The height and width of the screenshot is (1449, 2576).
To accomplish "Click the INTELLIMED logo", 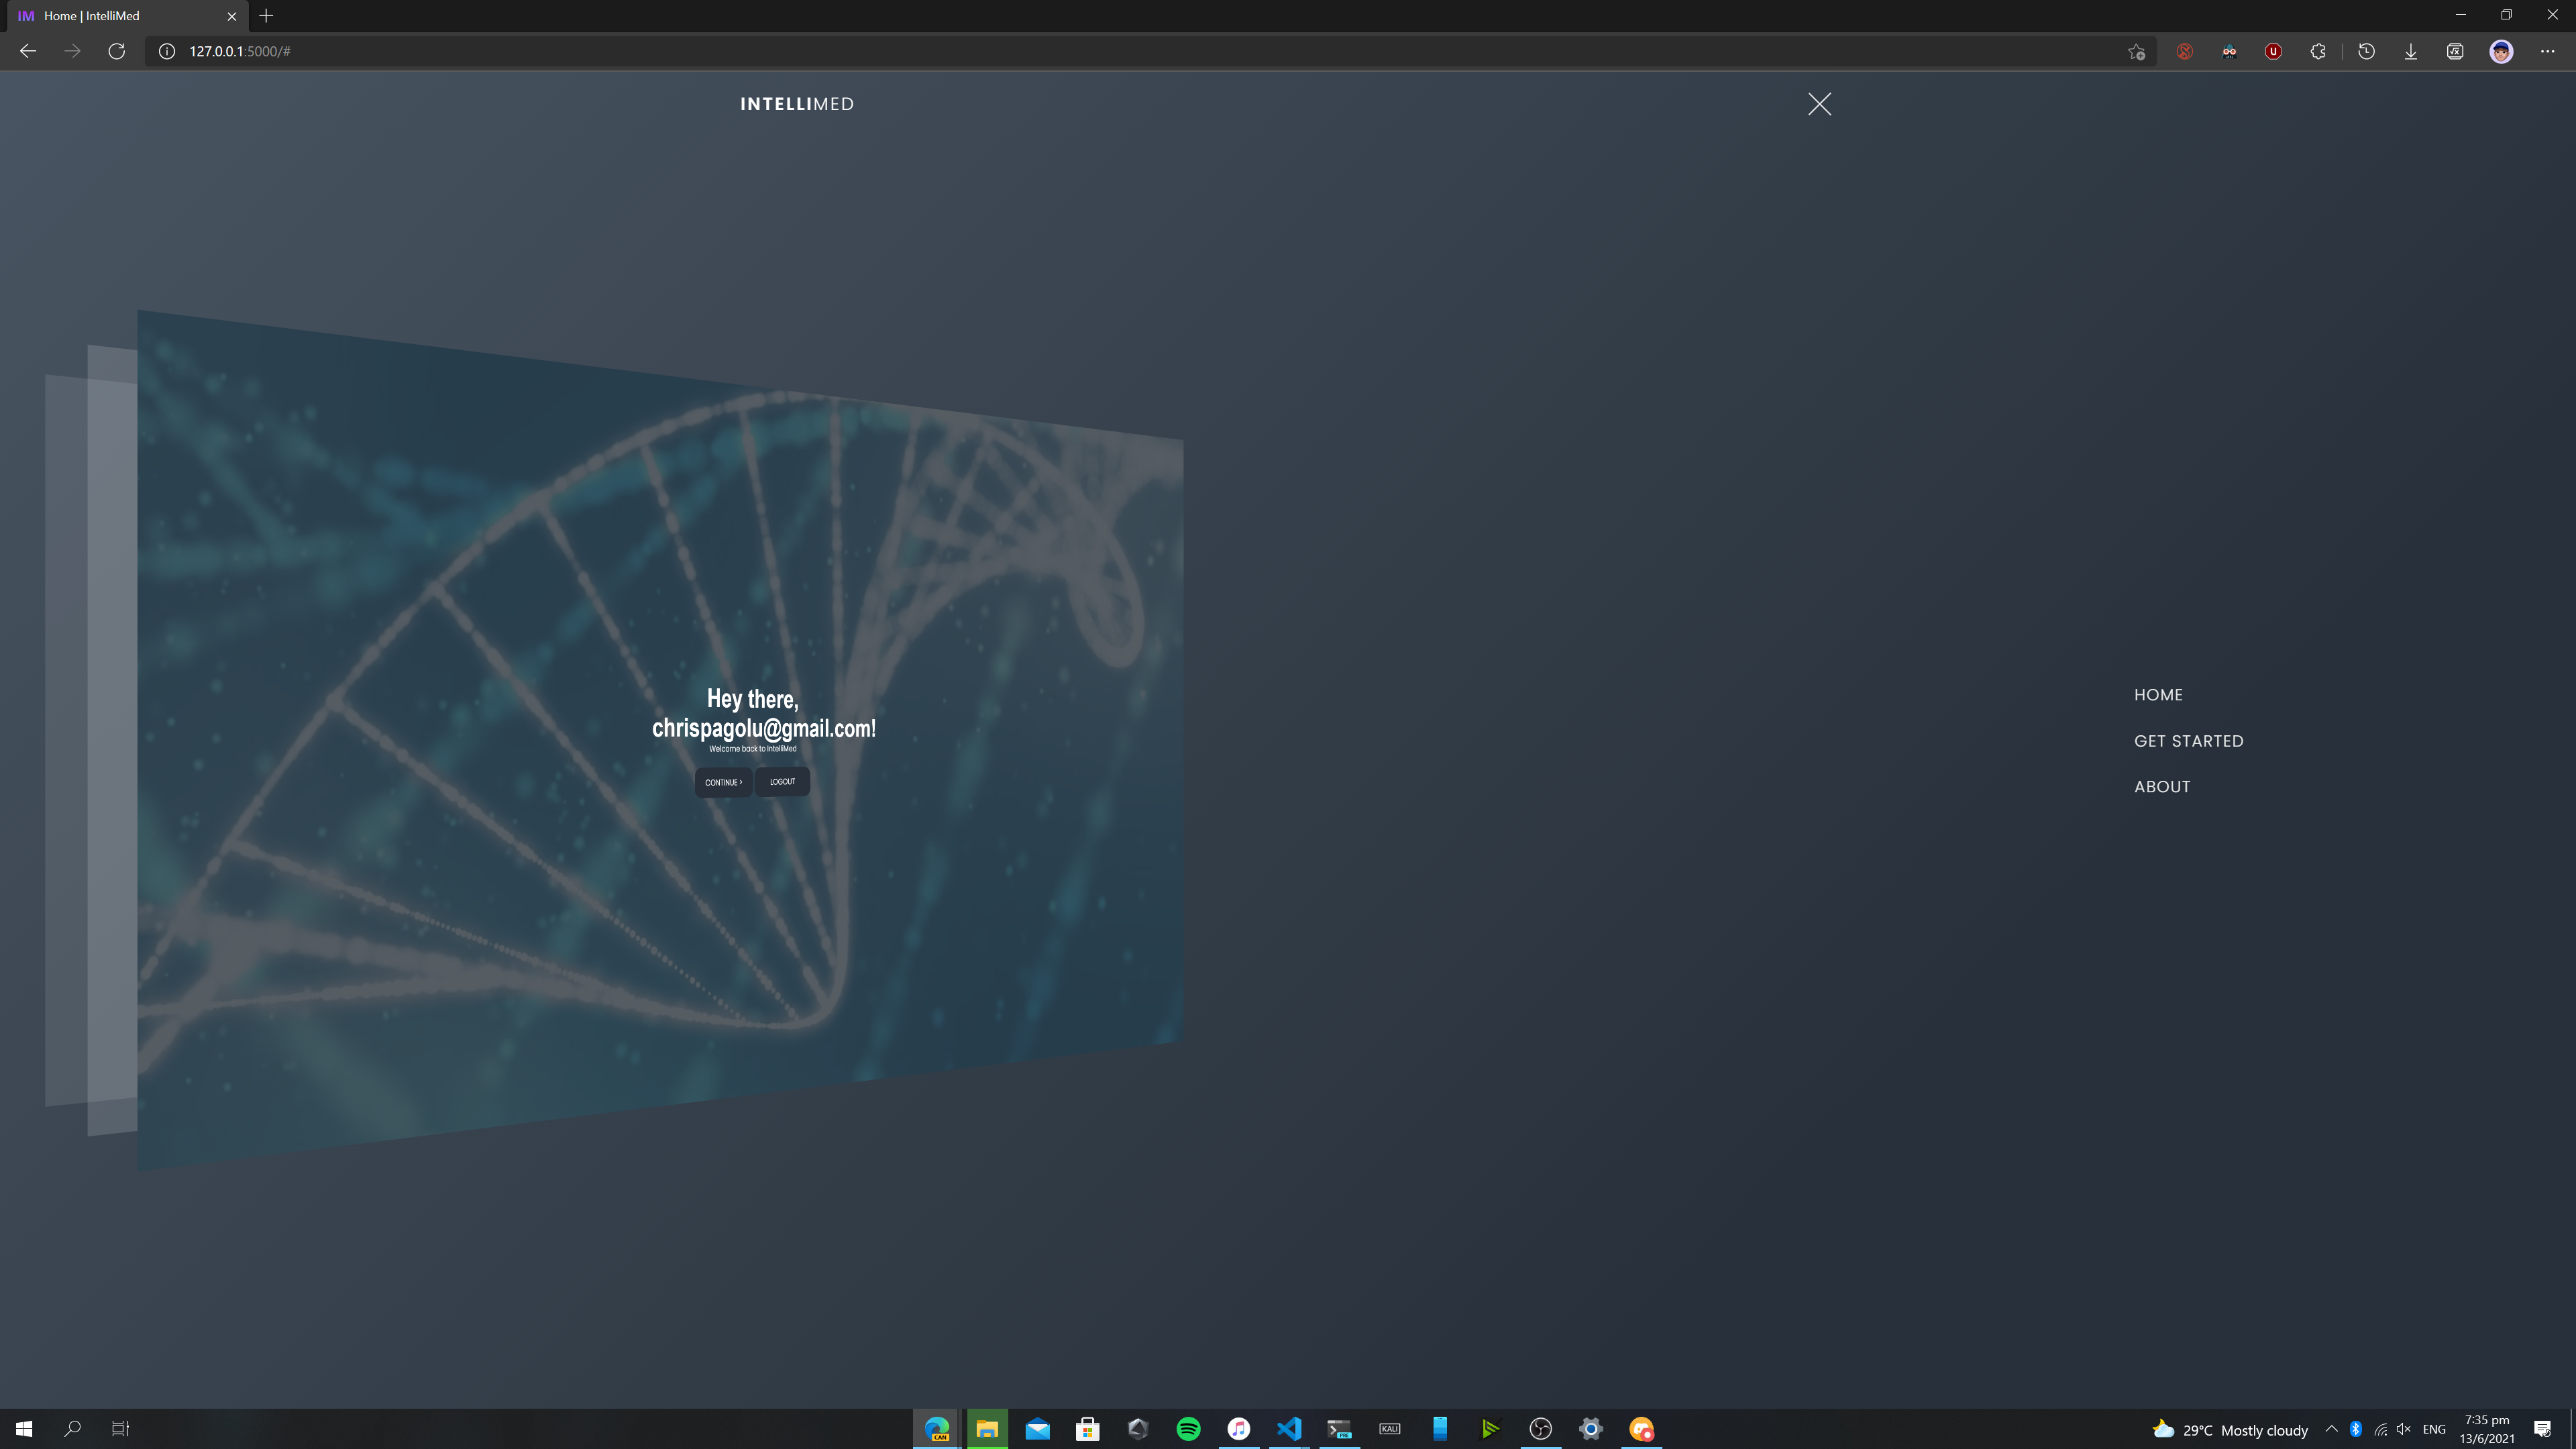I will pos(797,104).
